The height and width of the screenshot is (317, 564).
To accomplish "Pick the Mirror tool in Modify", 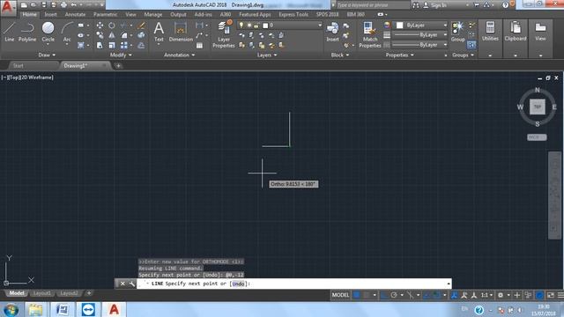I will click(x=112, y=35).
